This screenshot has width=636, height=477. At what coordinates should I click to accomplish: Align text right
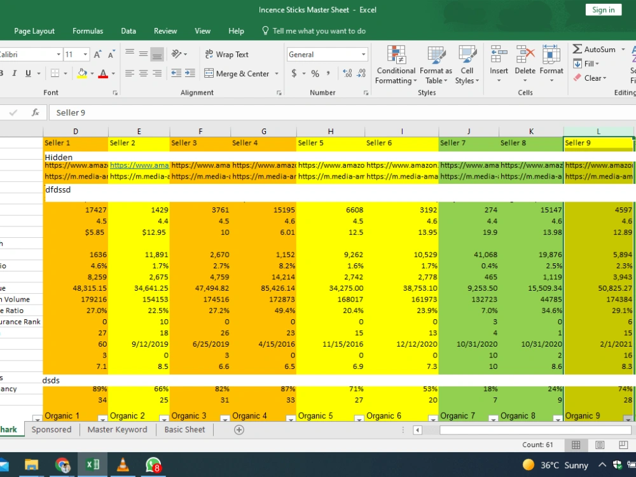tap(157, 73)
